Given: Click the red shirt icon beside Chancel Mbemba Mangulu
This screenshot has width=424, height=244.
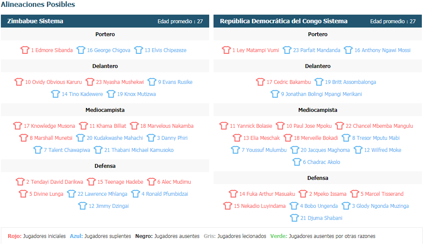Looking at the screenshot, I should tap(339, 126).
